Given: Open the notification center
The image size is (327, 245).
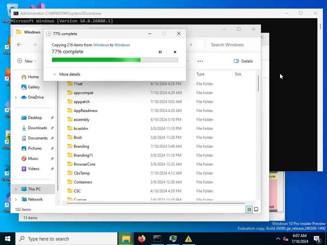Looking at the screenshot, I should 317,239.
